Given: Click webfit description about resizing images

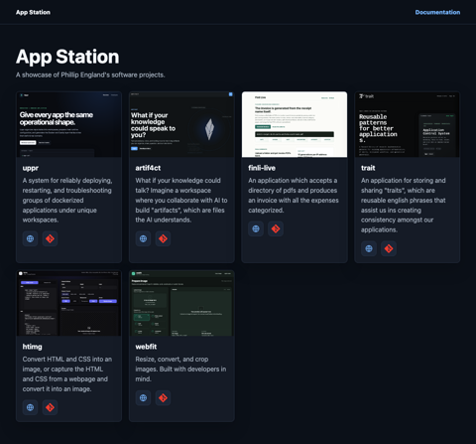Looking at the screenshot, I should tap(180, 370).
